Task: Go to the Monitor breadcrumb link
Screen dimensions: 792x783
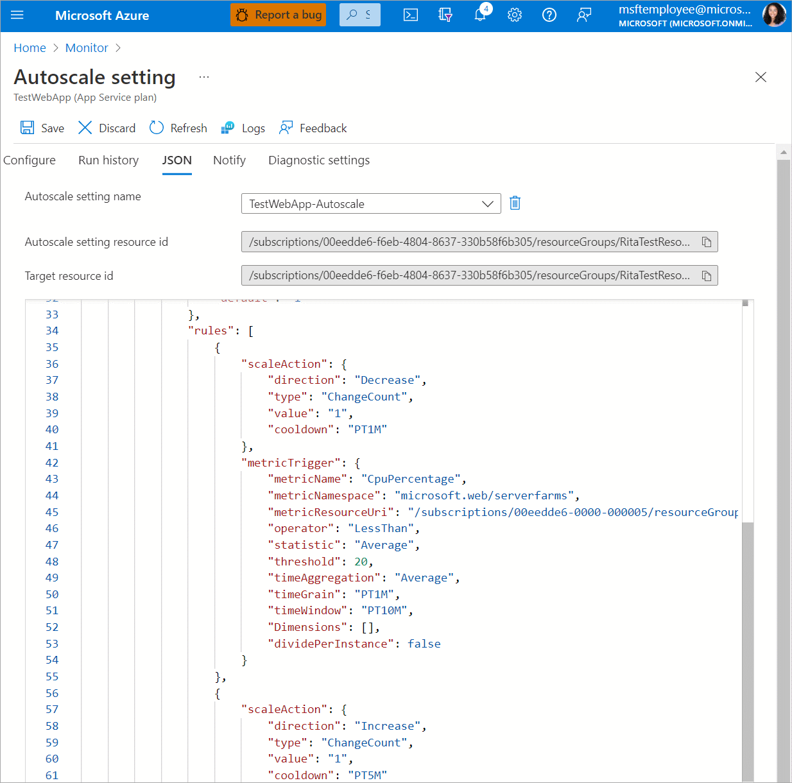Action: click(87, 48)
